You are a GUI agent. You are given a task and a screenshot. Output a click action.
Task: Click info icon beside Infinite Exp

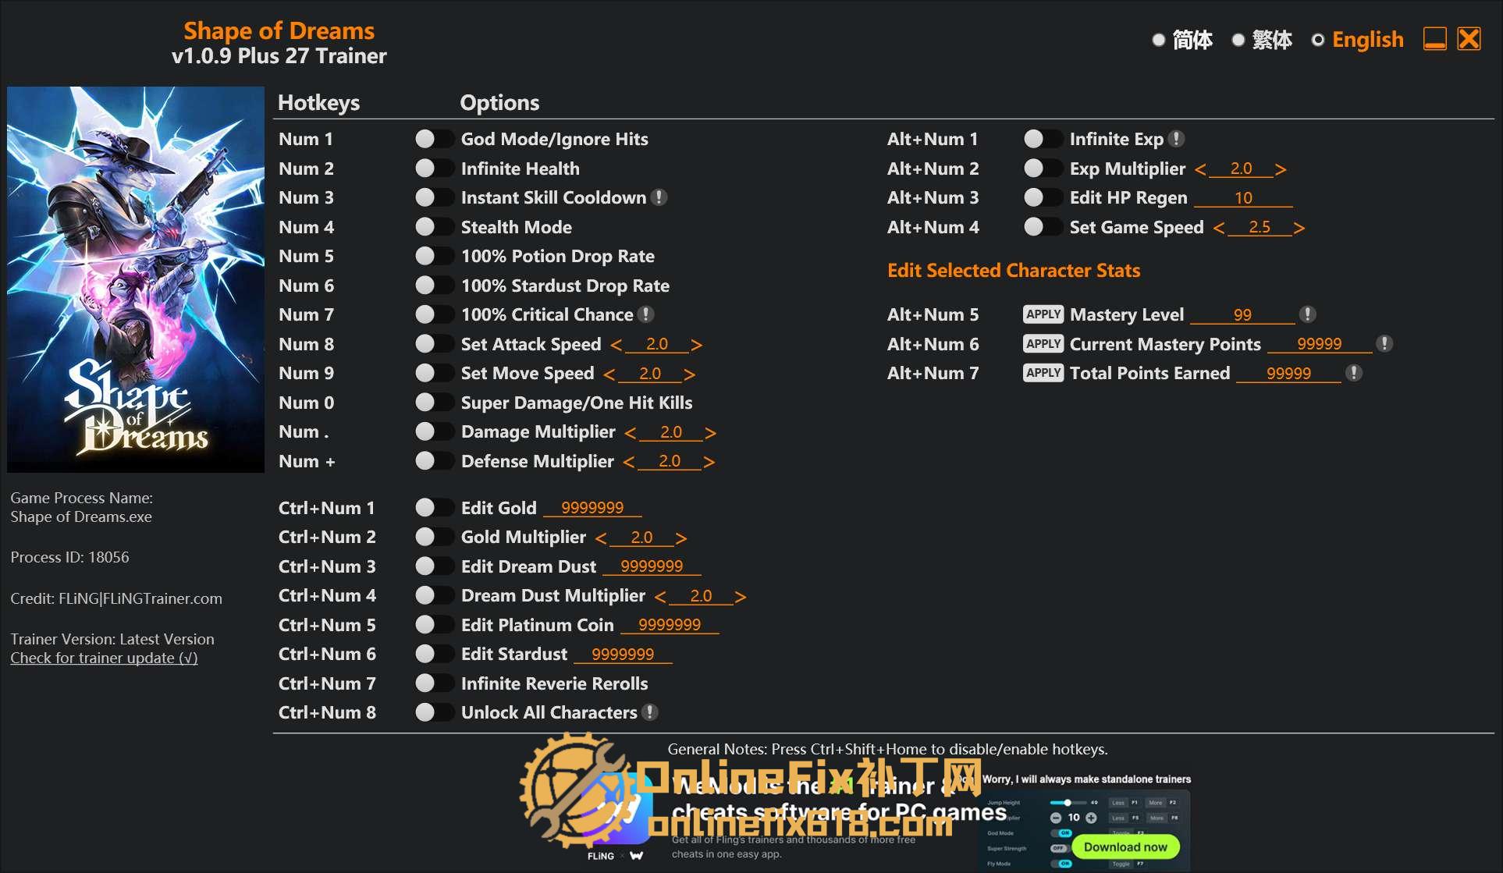point(1177,139)
